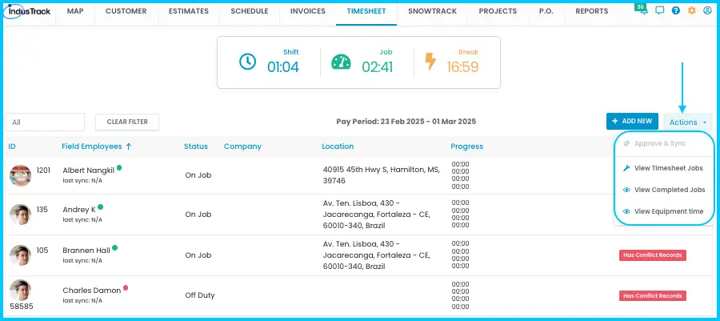Switch to the ESTIMATES tab
This screenshot has height=321, width=720.
[x=189, y=11]
